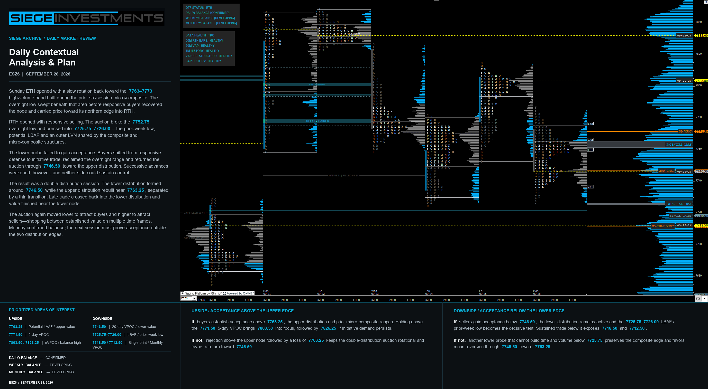
Task: Click the chart refresh icon
Action: click(x=698, y=298)
